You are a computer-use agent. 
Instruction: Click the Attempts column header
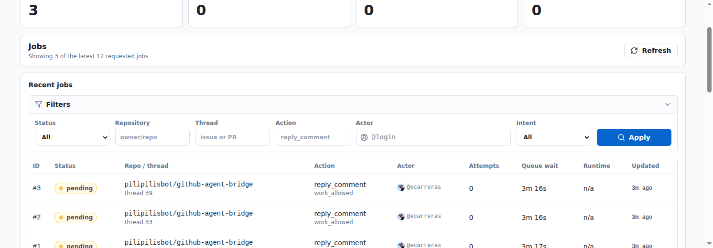click(x=484, y=166)
